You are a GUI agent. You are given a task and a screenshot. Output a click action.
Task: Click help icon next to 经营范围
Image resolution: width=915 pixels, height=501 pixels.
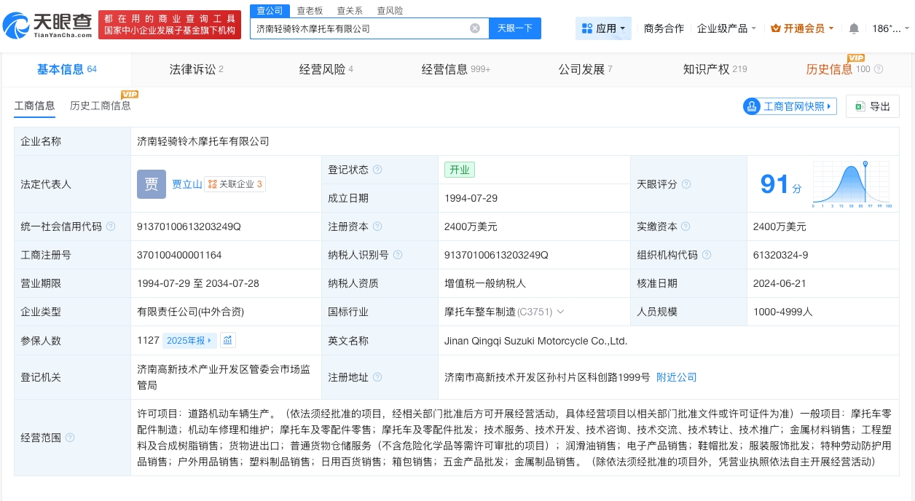tap(70, 438)
